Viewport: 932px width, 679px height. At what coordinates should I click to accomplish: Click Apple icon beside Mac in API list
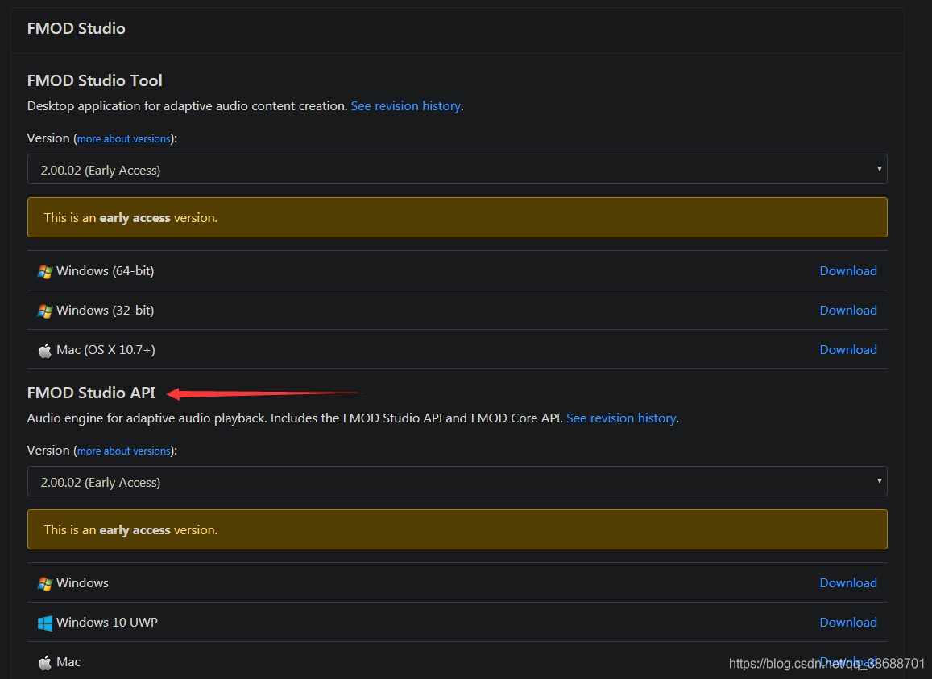tap(44, 662)
